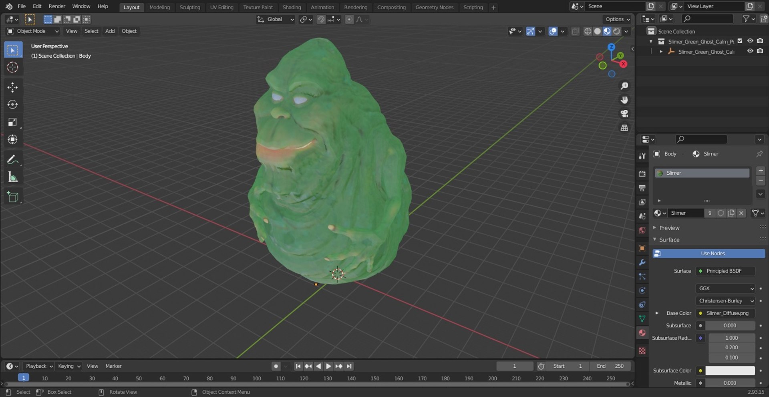
Task: Open viewport Options dropdown
Action: [x=617, y=19]
